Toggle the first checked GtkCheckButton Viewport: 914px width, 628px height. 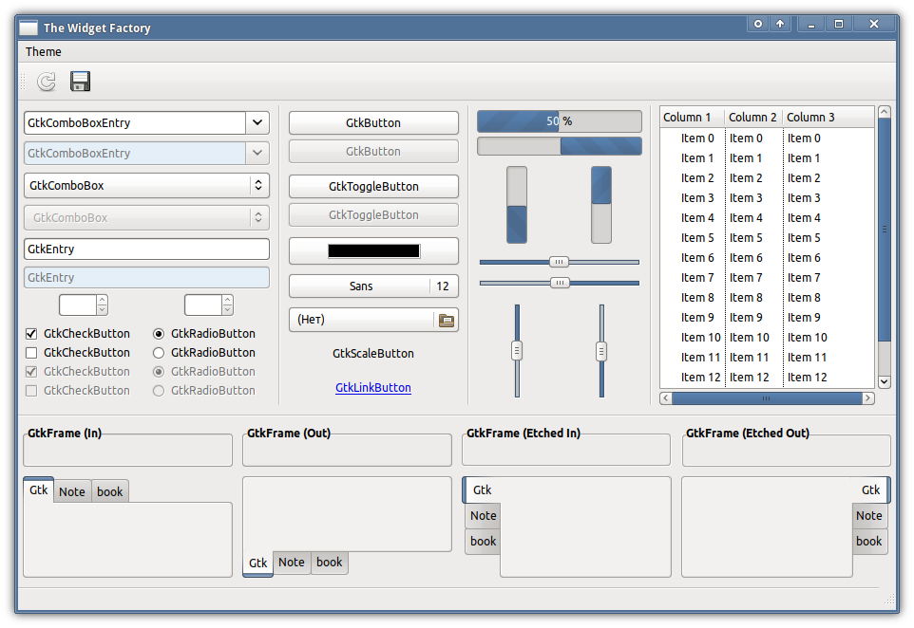(x=31, y=334)
